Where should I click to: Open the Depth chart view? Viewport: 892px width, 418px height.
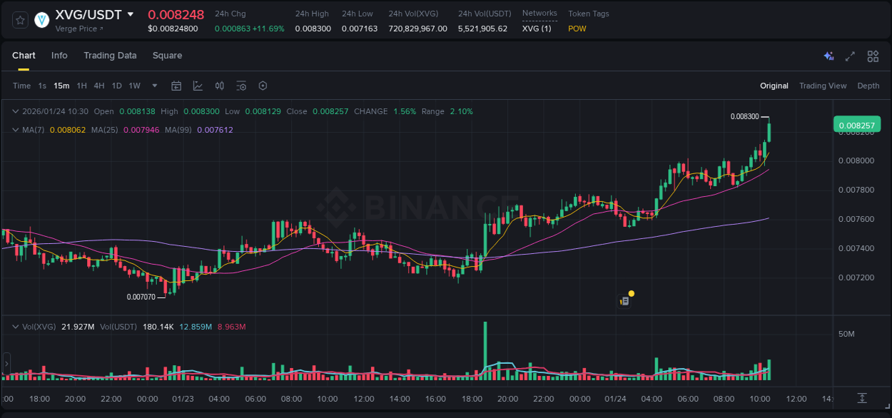tap(868, 86)
